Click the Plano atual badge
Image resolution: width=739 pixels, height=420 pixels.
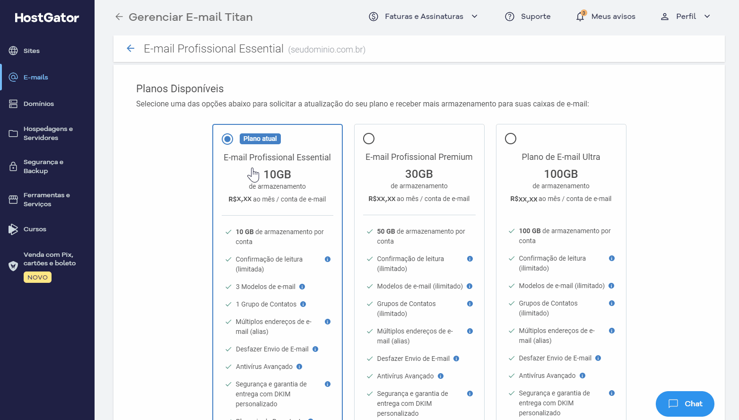click(x=260, y=139)
